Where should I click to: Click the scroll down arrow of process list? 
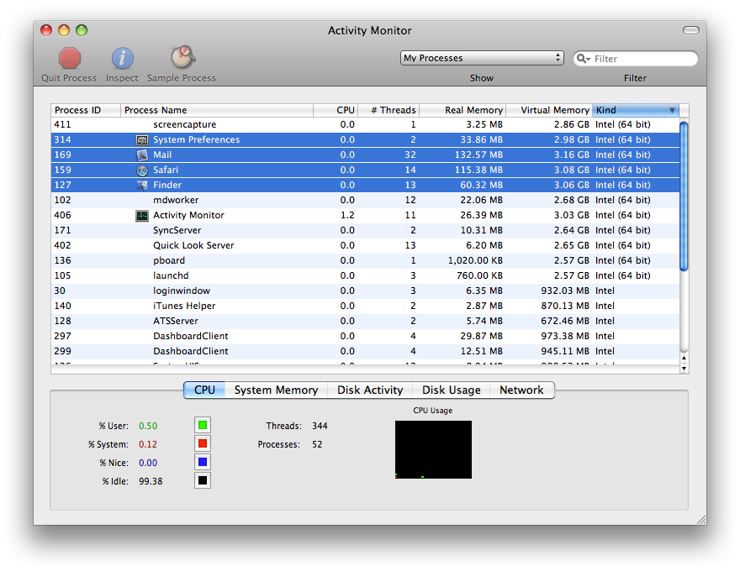pos(684,369)
